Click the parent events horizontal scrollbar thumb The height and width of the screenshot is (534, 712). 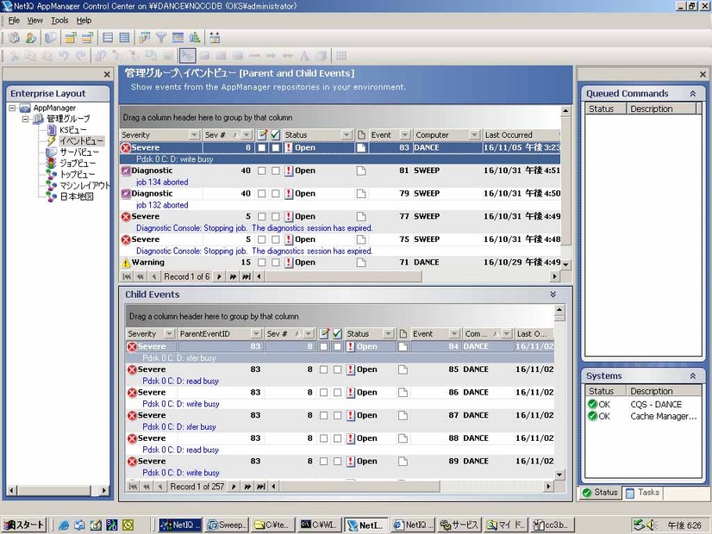[343, 276]
